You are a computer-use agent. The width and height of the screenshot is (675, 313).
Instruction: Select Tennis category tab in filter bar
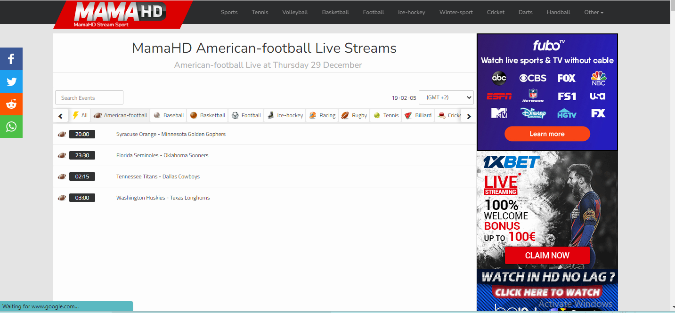click(386, 115)
